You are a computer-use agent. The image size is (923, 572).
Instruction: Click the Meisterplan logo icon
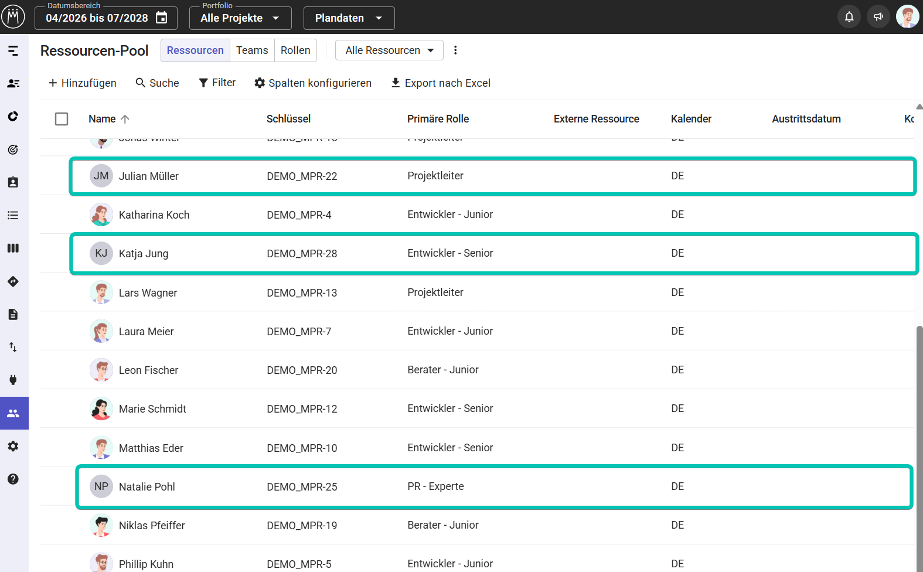(x=13, y=17)
